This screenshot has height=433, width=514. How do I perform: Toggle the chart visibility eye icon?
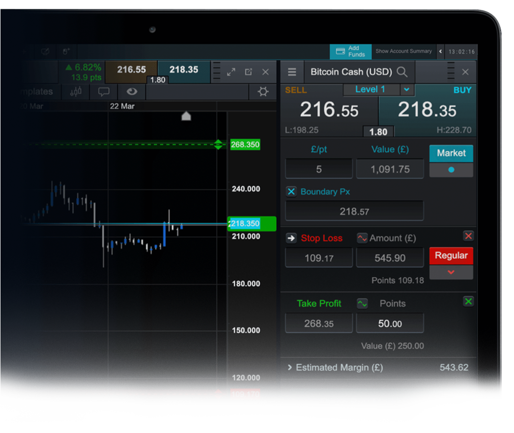(x=132, y=91)
